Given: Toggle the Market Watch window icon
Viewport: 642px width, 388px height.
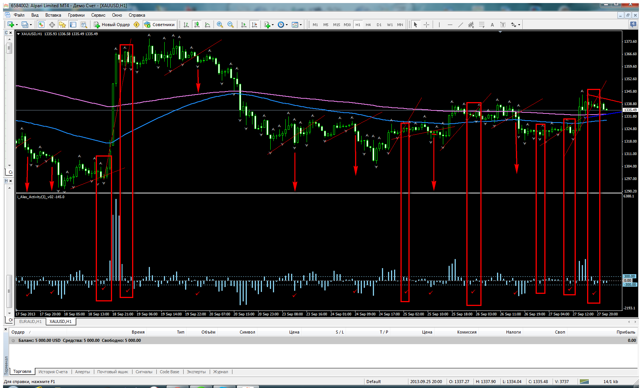Looking at the screenshot, I should tap(41, 25).
